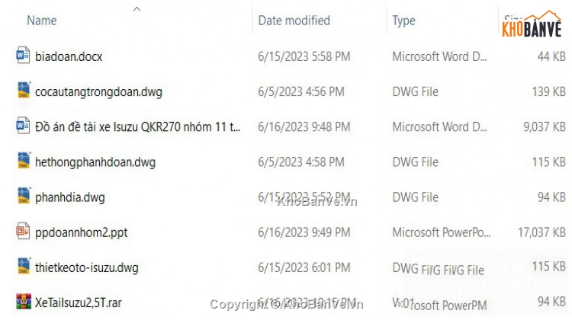Sort files by the Type column header
Screen dimensions: 572x320
click(x=403, y=21)
